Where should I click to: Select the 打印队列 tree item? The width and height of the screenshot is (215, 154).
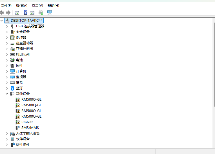[x=23, y=54]
